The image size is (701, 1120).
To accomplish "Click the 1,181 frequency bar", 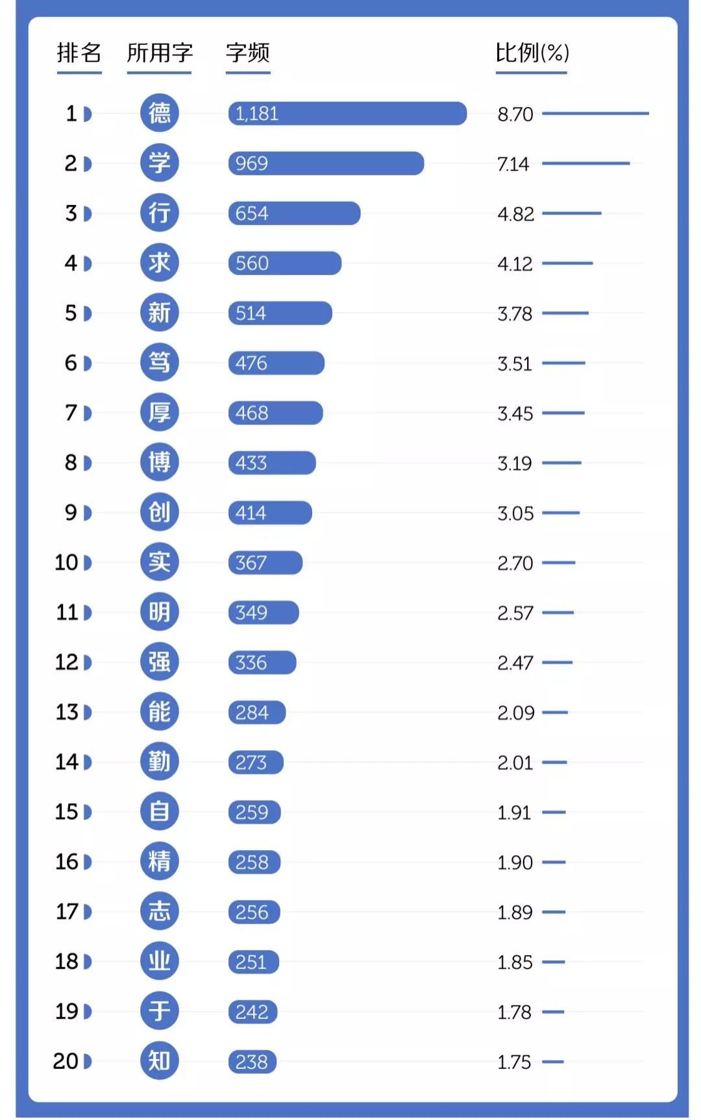I will click(x=347, y=114).
